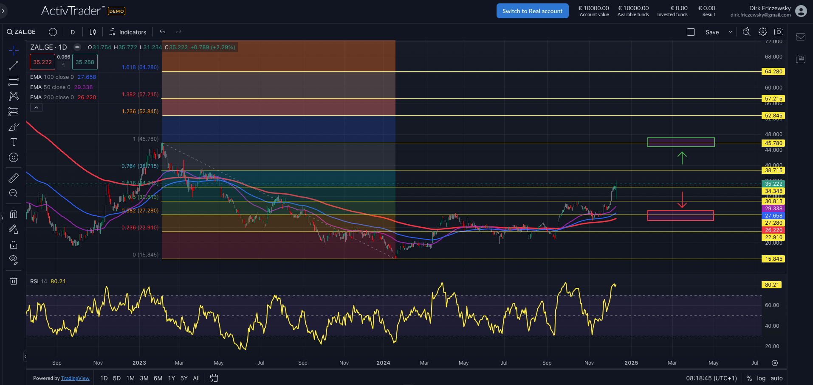Click the ZAL.GE symbol search field
The image size is (813, 385).
(22, 32)
